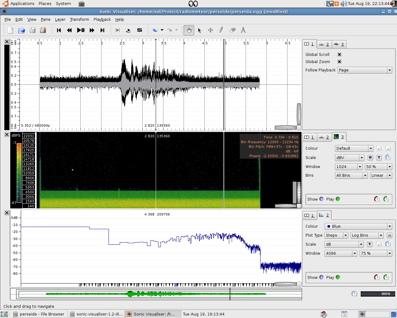Adjust spectrogram playback pan red dial
The height and width of the screenshot is (318, 397).
pyautogui.click(x=377, y=199)
